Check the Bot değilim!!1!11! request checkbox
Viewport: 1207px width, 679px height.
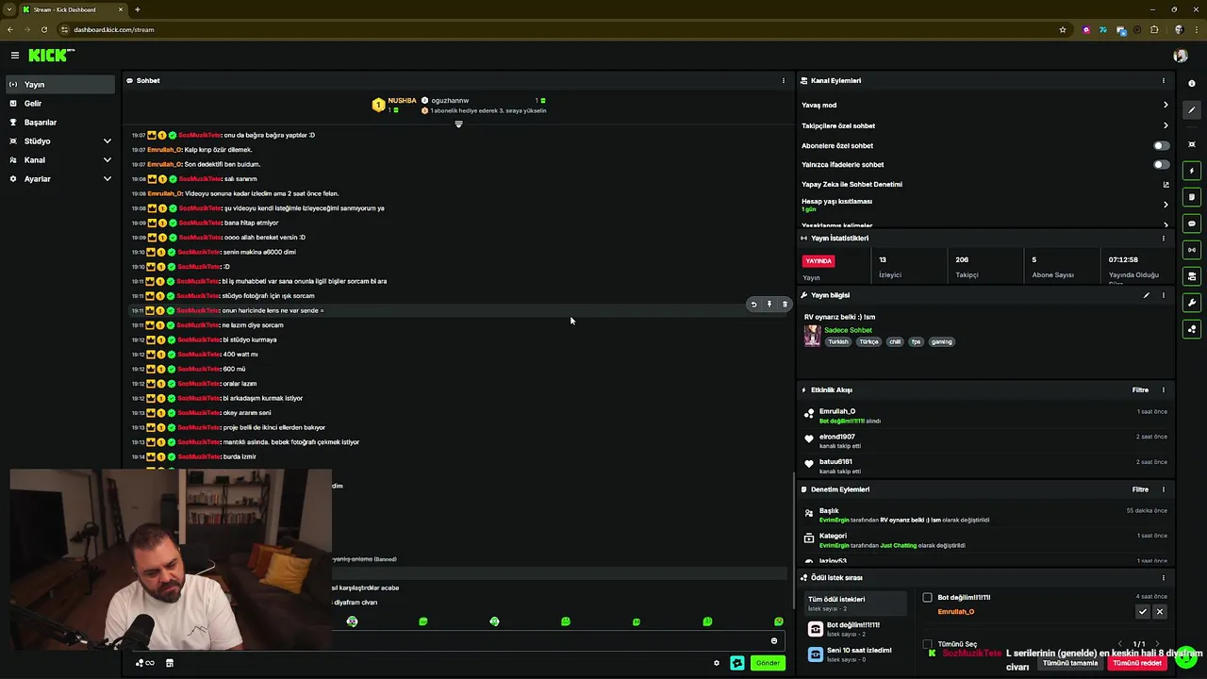coord(927,597)
